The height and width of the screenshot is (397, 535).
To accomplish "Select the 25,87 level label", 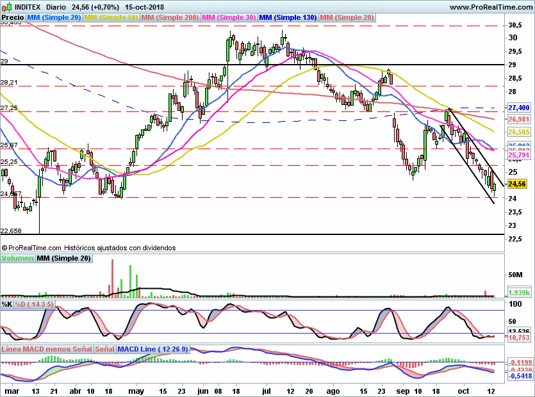I will coord(9,145).
